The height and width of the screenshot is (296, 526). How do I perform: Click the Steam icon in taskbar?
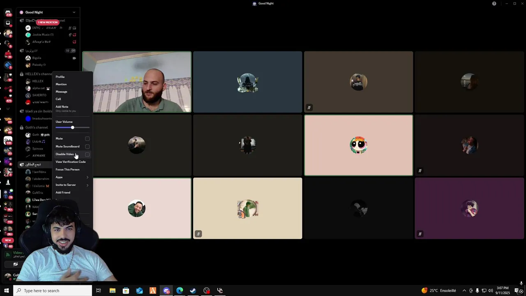pos(193,291)
